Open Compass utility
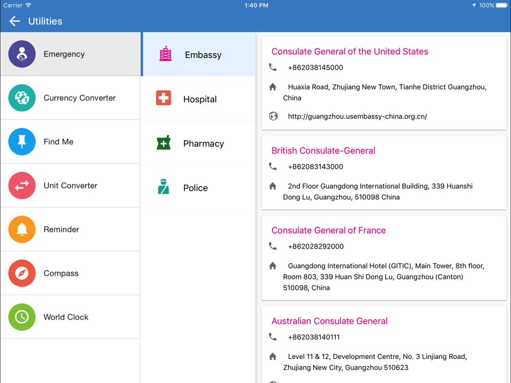 tap(71, 273)
